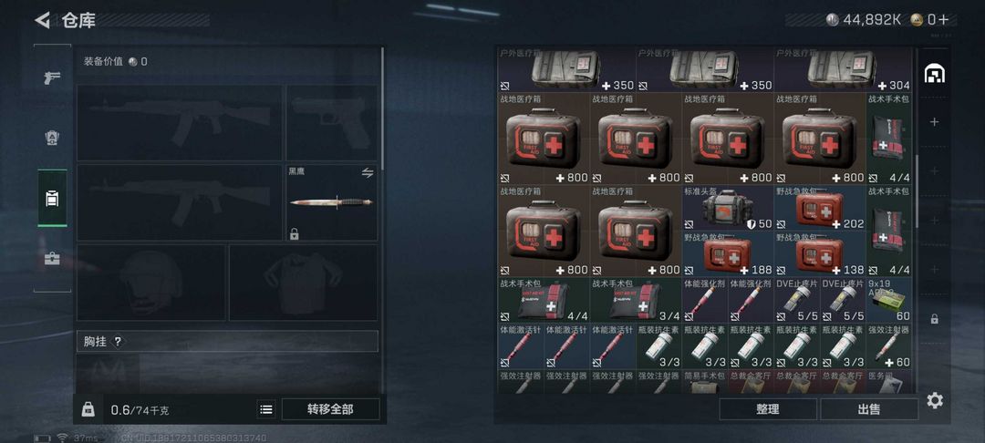Click the 转移全部 button
Image resolution: width=985 pixels, height=443 pixels.
(x=330, y=409)
